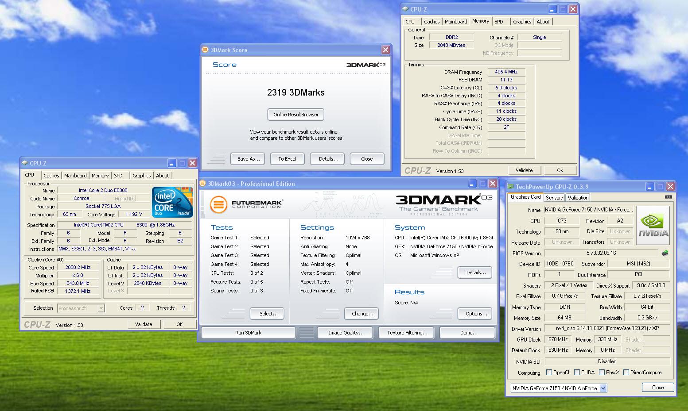The image size is (688, 411).
Task: Enable the CUDA checkbox
Action: [x=577, y=373]
